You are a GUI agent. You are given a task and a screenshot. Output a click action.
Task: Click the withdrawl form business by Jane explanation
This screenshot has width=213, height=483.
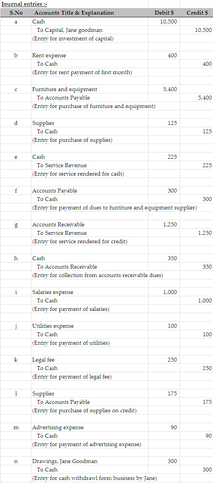(x=94, y=478)
